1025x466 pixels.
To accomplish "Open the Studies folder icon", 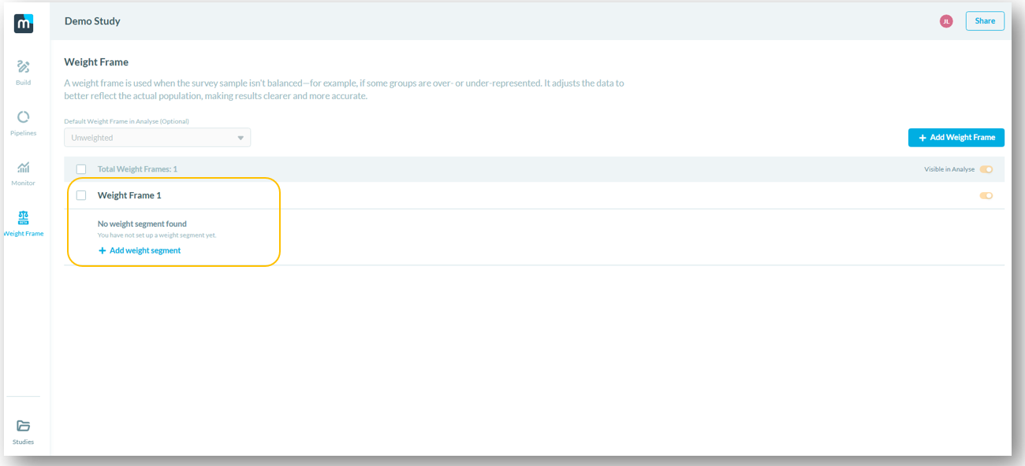I will coord(24,426).
